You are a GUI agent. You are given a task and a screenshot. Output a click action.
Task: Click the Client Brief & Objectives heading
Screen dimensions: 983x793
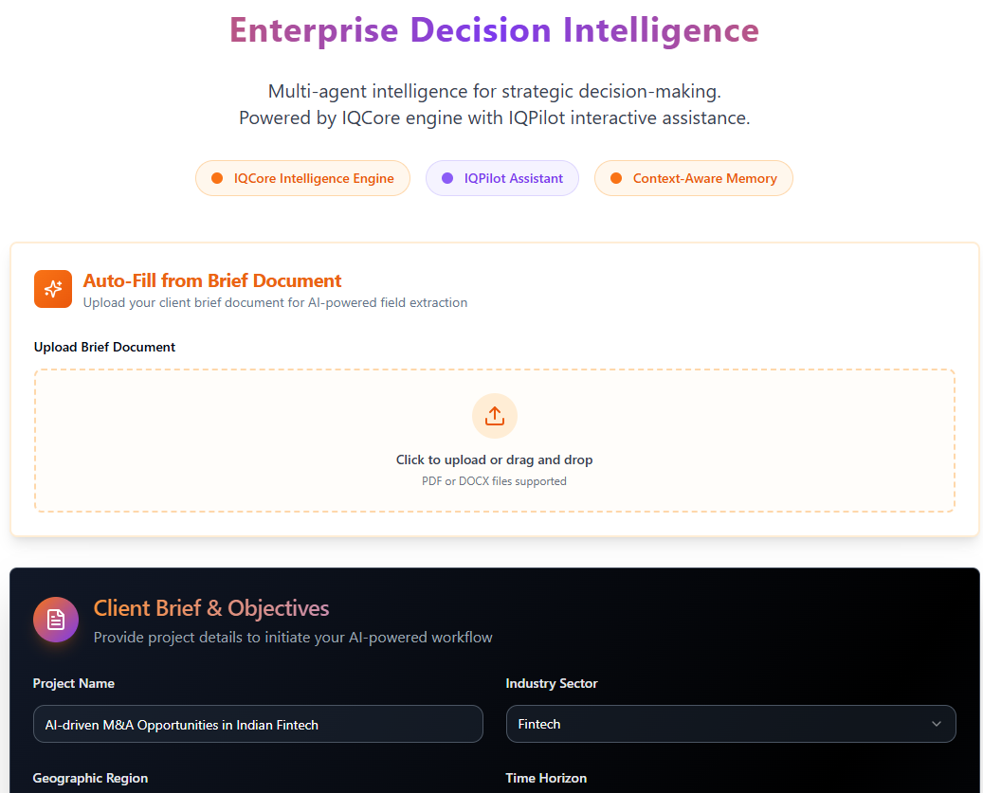[211, 608]
